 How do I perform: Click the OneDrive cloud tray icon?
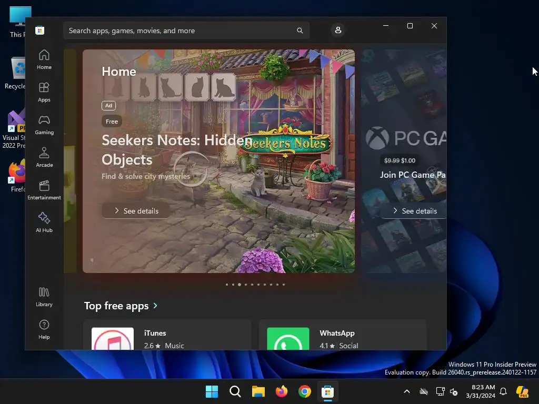[x=424, y=391]
